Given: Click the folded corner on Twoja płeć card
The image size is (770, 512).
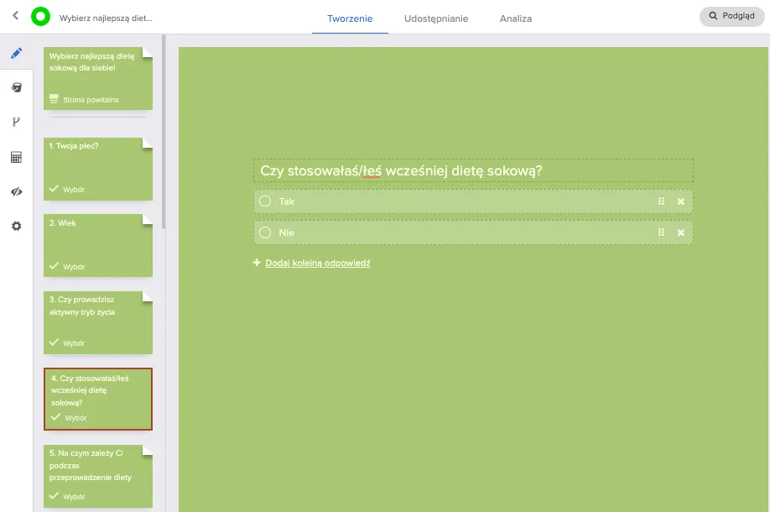Looking at the screenshot, I should 148,143.
